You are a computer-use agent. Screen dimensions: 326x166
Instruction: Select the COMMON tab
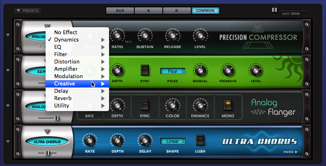point(205,11)
